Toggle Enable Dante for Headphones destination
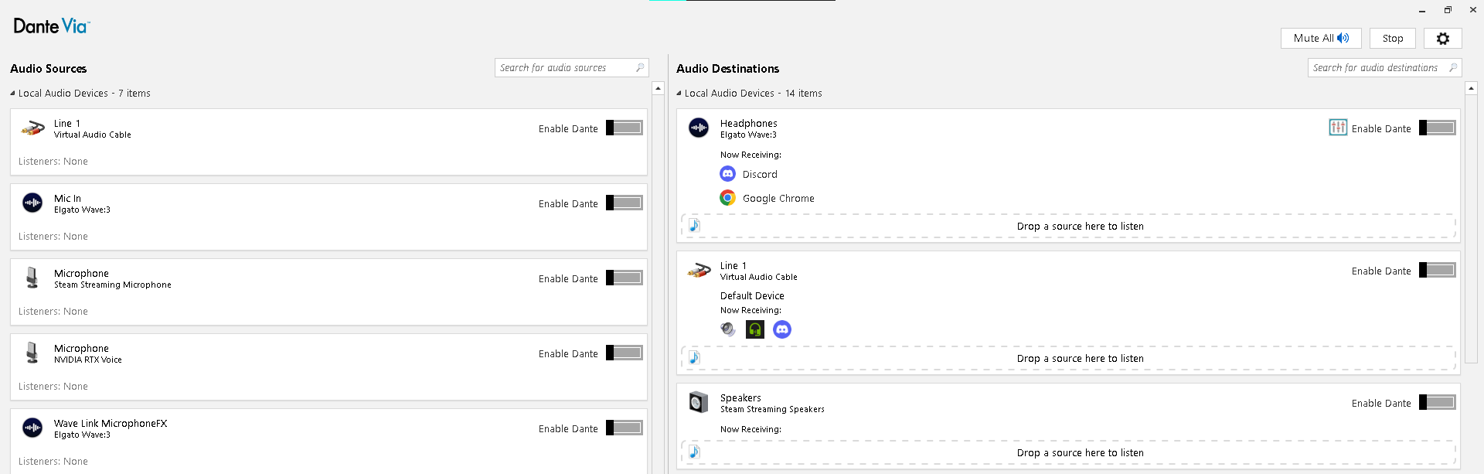This screenshot has width=1484, height=474. pyautogui.click(x=1438, y=128)
